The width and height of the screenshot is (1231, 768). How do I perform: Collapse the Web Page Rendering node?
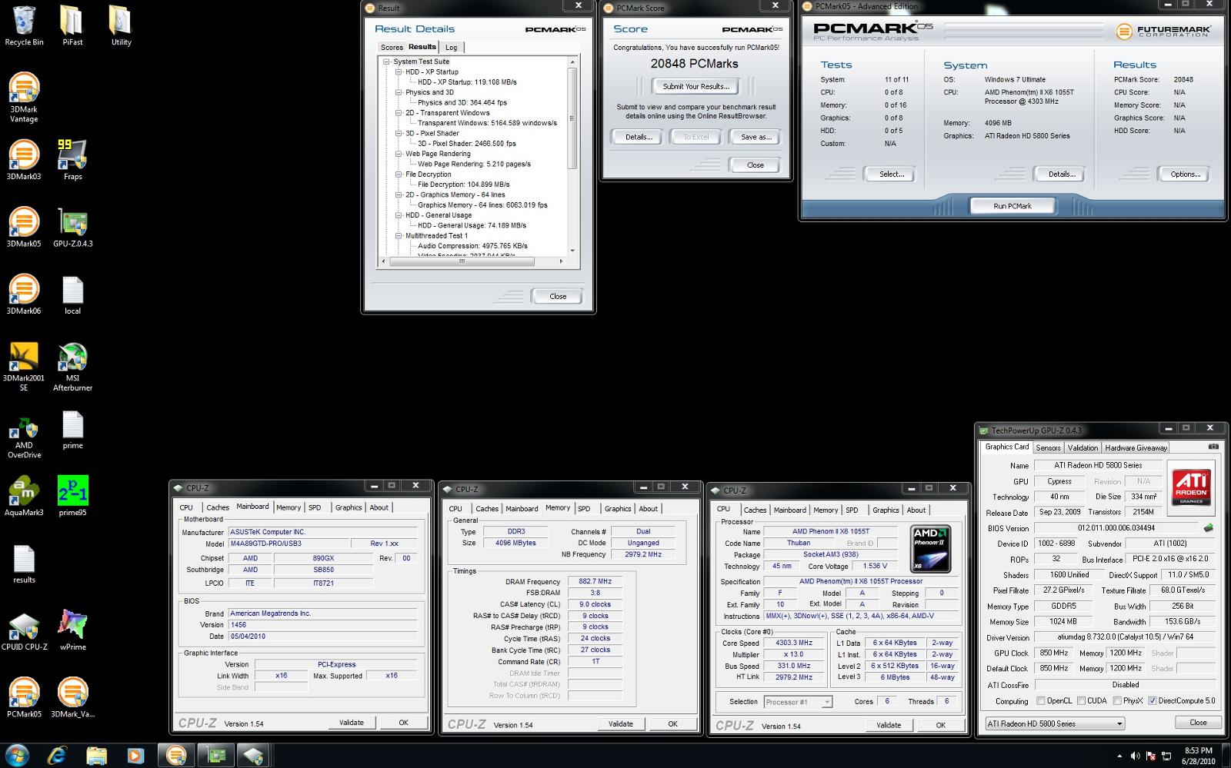[x=399, y=154]
